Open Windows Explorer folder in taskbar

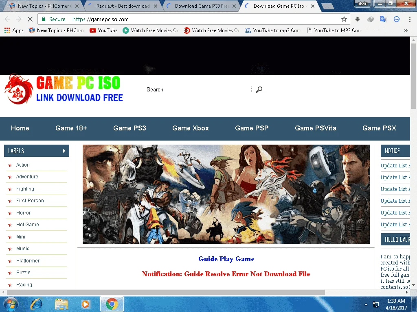(61, 304)
